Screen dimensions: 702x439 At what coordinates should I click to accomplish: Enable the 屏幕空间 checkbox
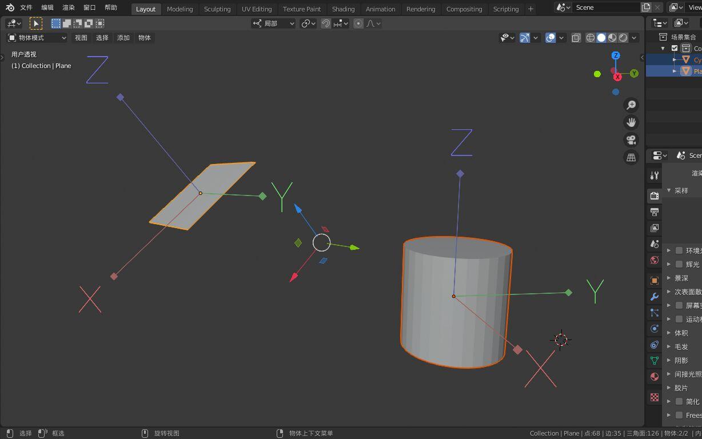click(679, 305)
